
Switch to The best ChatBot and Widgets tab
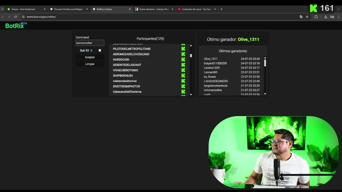pos(68,9)
